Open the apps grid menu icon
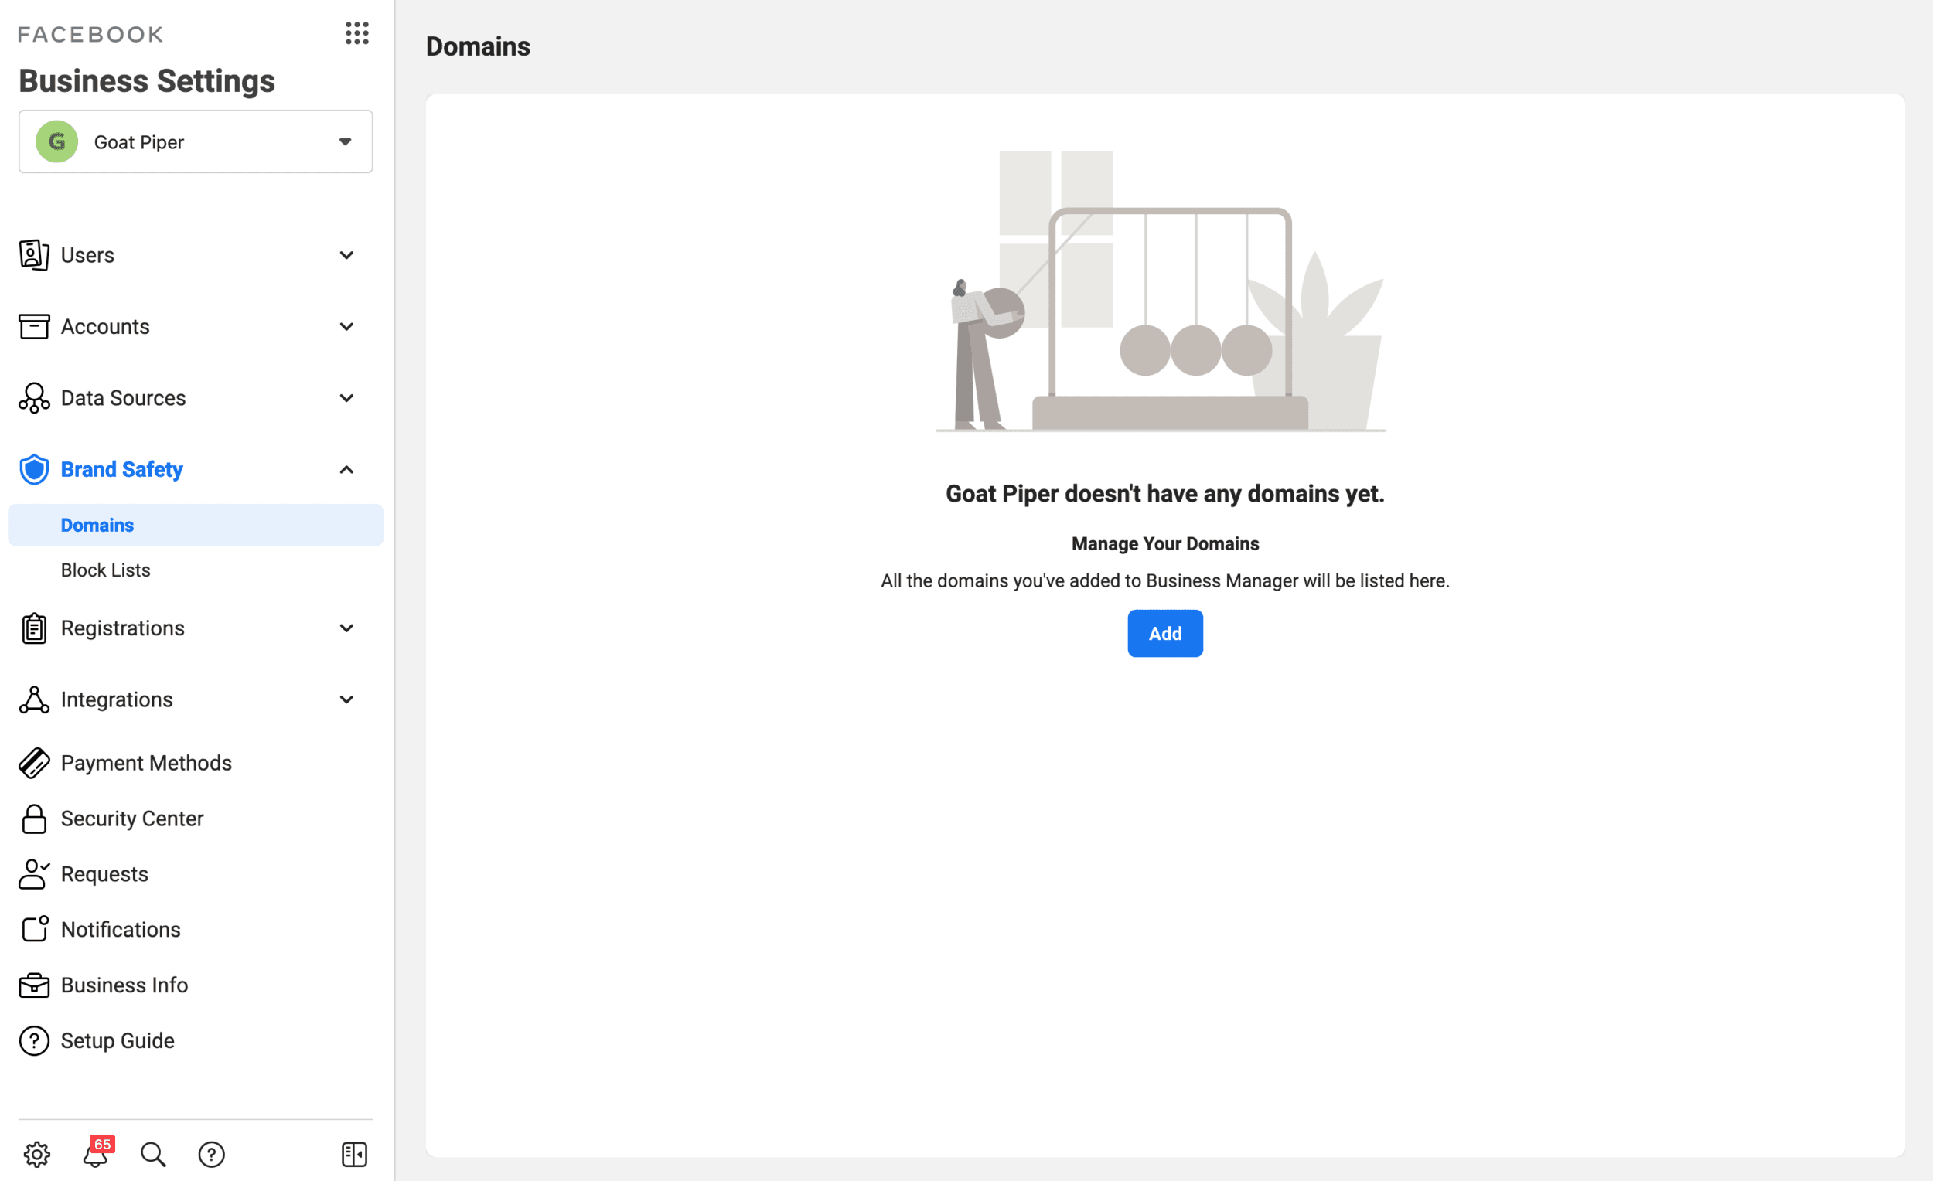Viewport: 1933px width, 1181px height. (357, 33)
